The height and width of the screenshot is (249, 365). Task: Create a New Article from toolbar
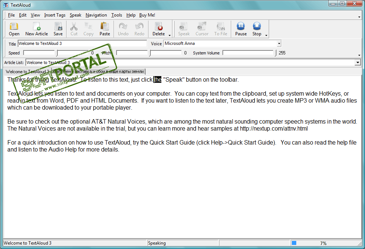coord(36,29)
